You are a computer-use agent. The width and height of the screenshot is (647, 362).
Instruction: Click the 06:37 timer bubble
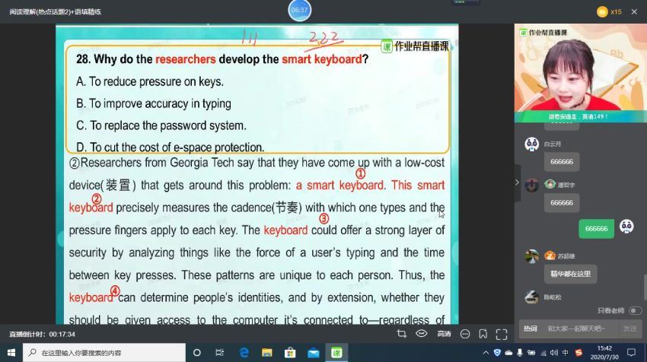click(300, 10)
